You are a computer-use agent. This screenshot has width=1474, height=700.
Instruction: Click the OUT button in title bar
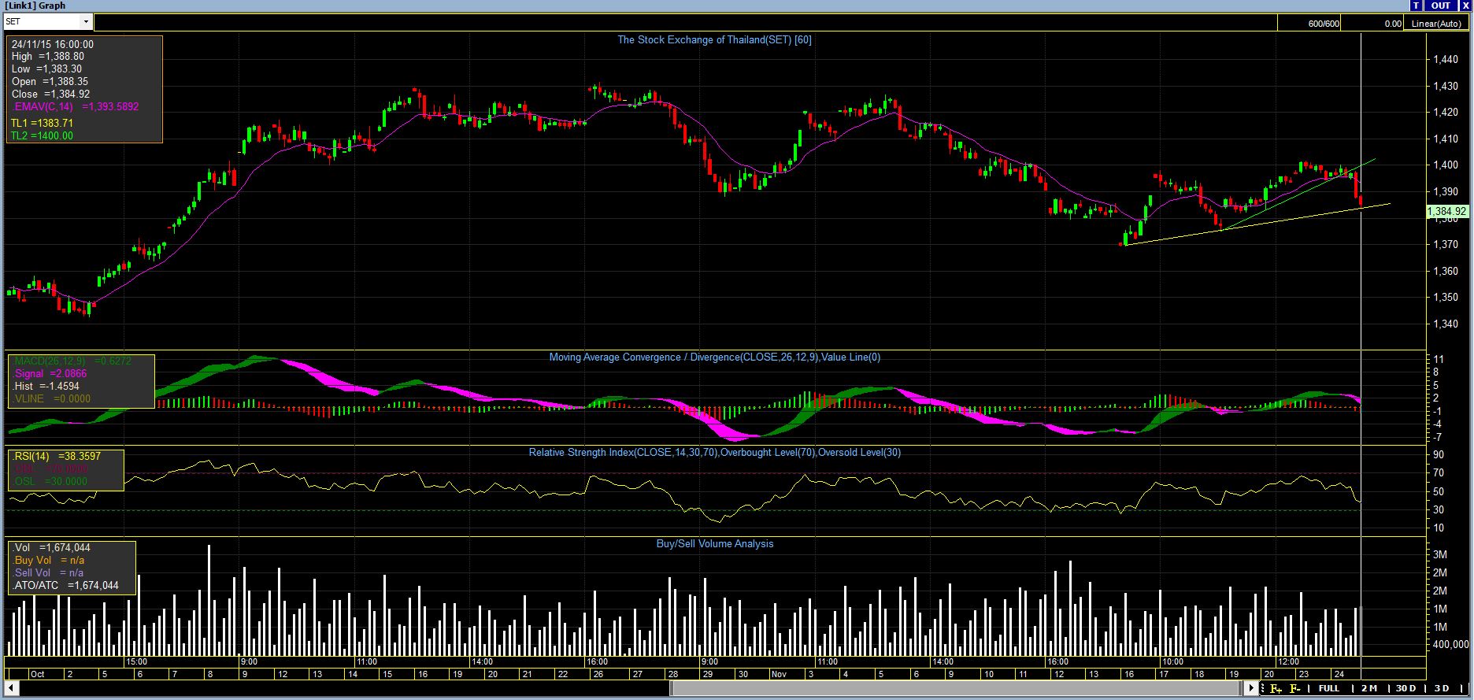1441,6
